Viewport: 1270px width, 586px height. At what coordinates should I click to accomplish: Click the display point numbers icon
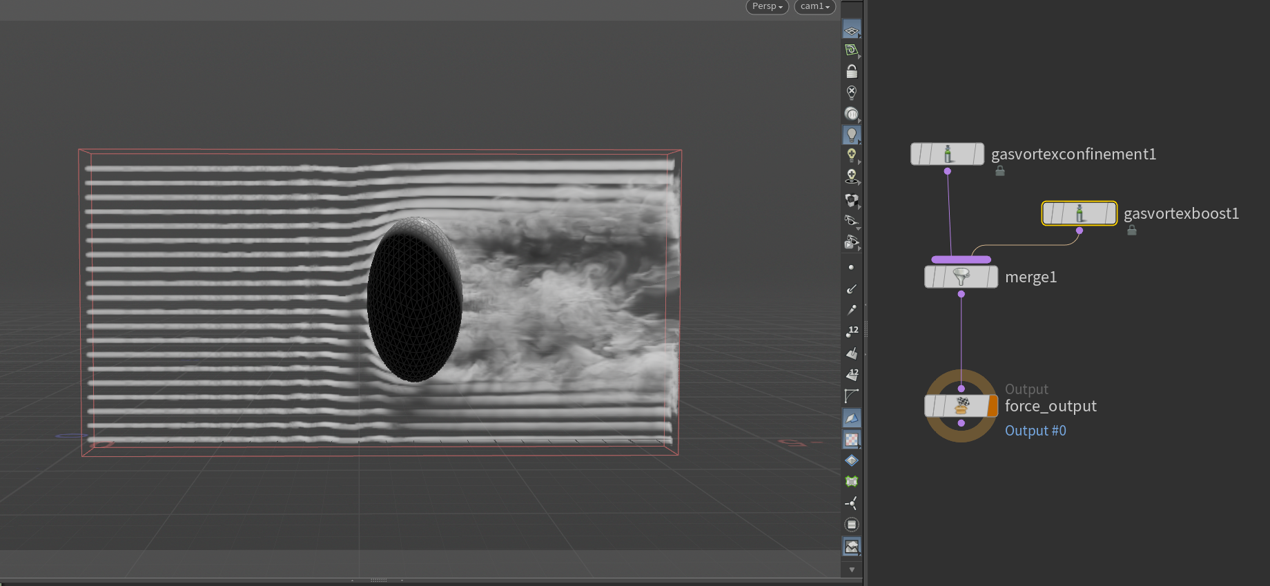tap(852, 331)
